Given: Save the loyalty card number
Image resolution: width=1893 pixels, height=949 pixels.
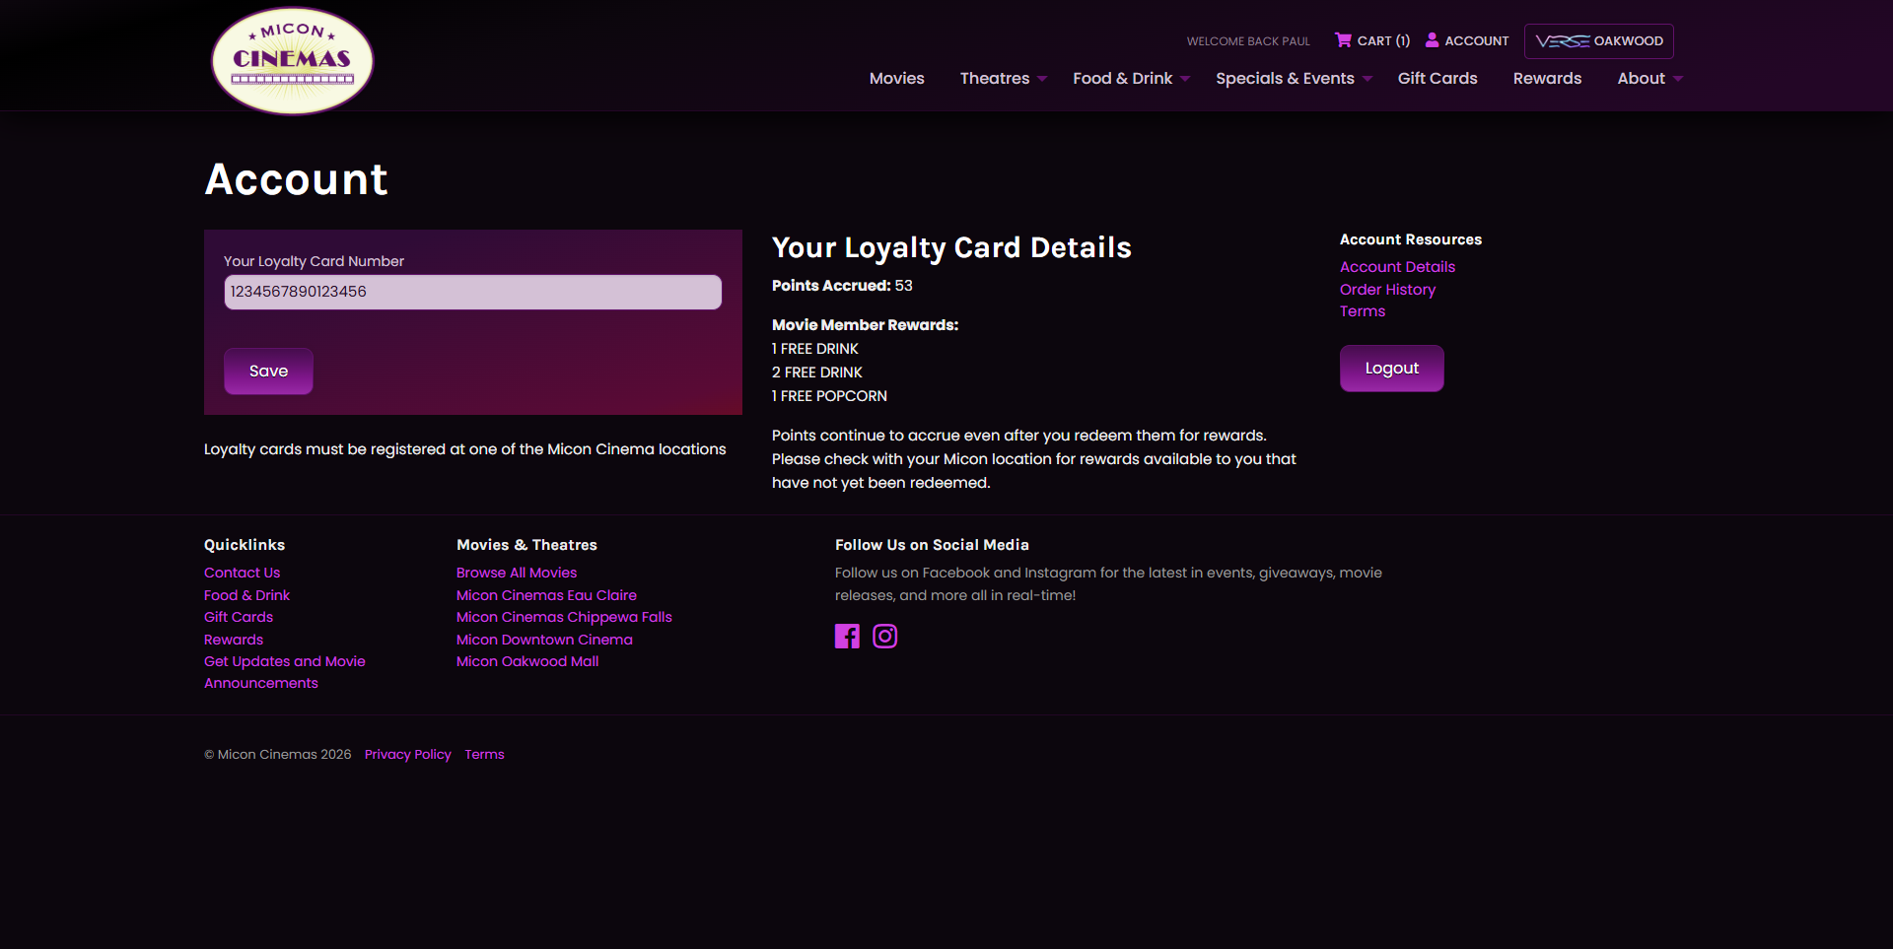Looking at the screenshot, I should pos(268,372).
